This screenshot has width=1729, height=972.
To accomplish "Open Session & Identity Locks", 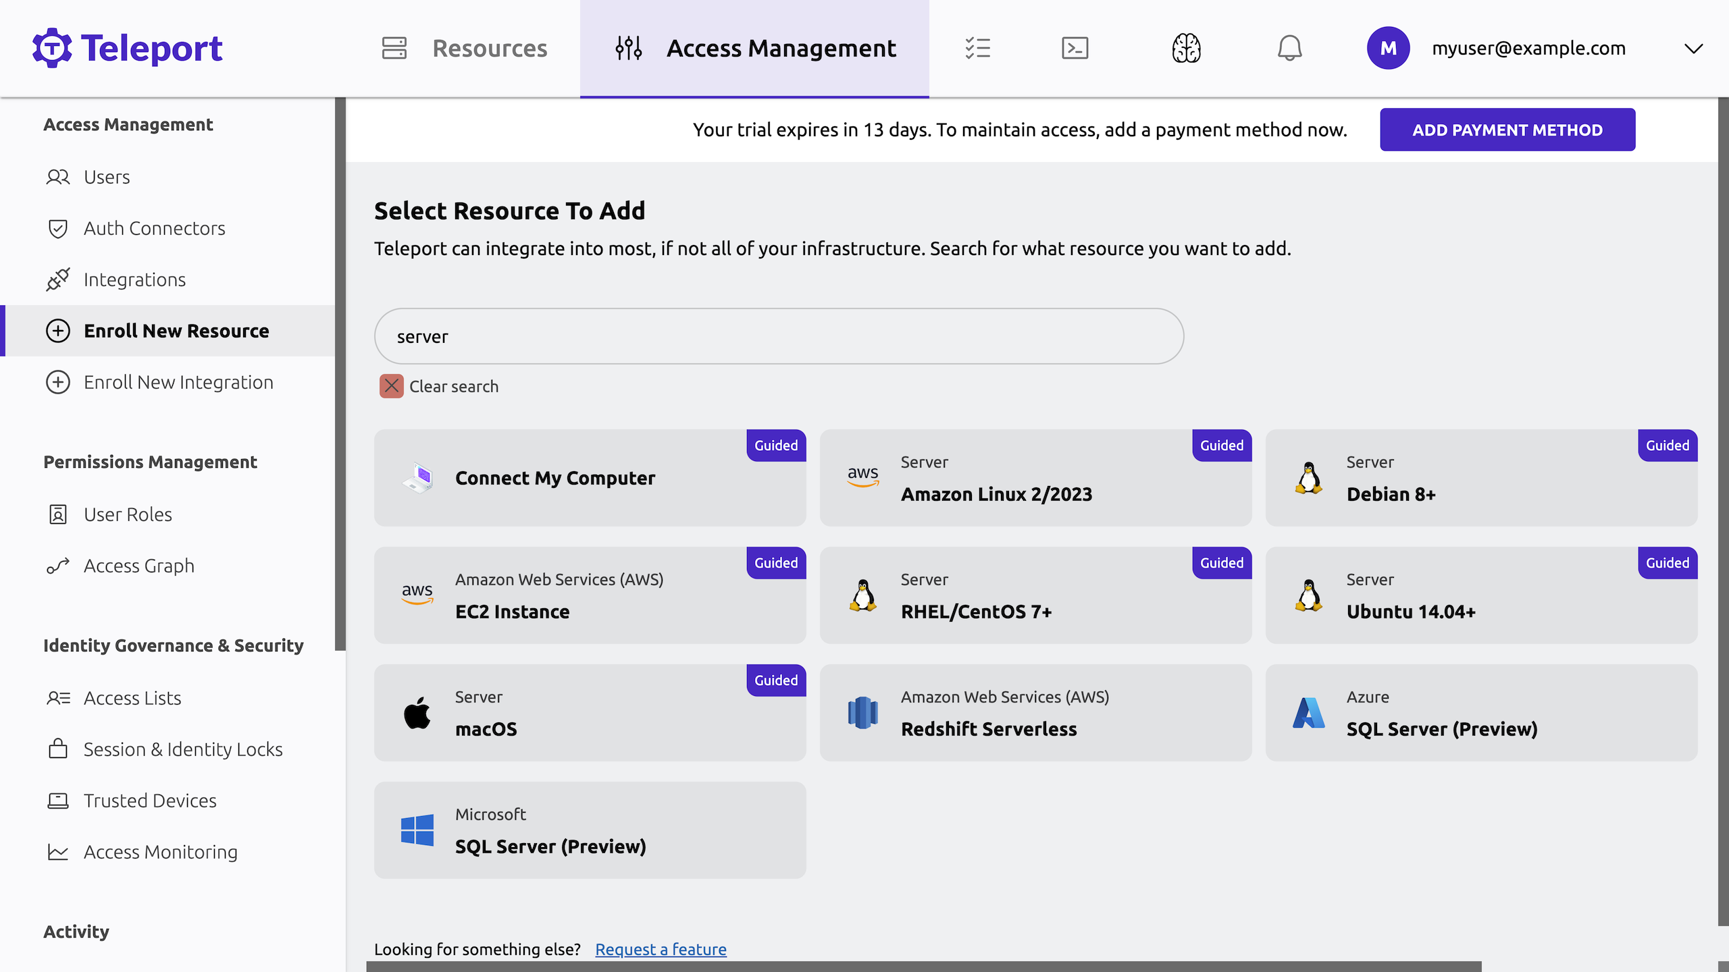I will 183,749.
